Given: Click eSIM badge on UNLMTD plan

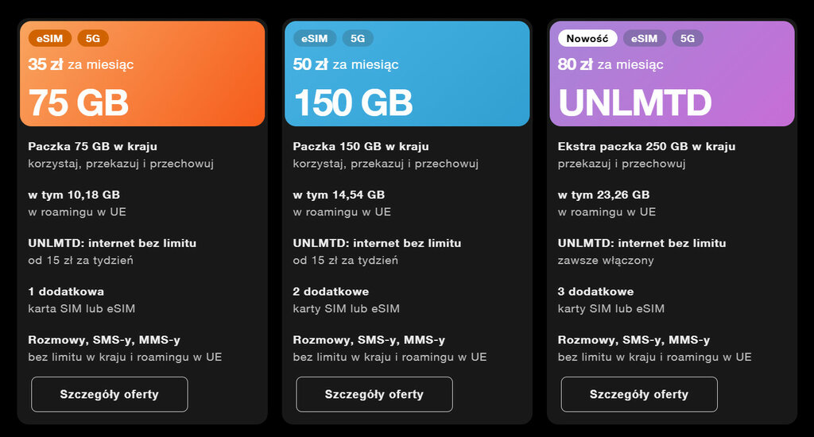Looking at the screenshot, I should (645, 38).
